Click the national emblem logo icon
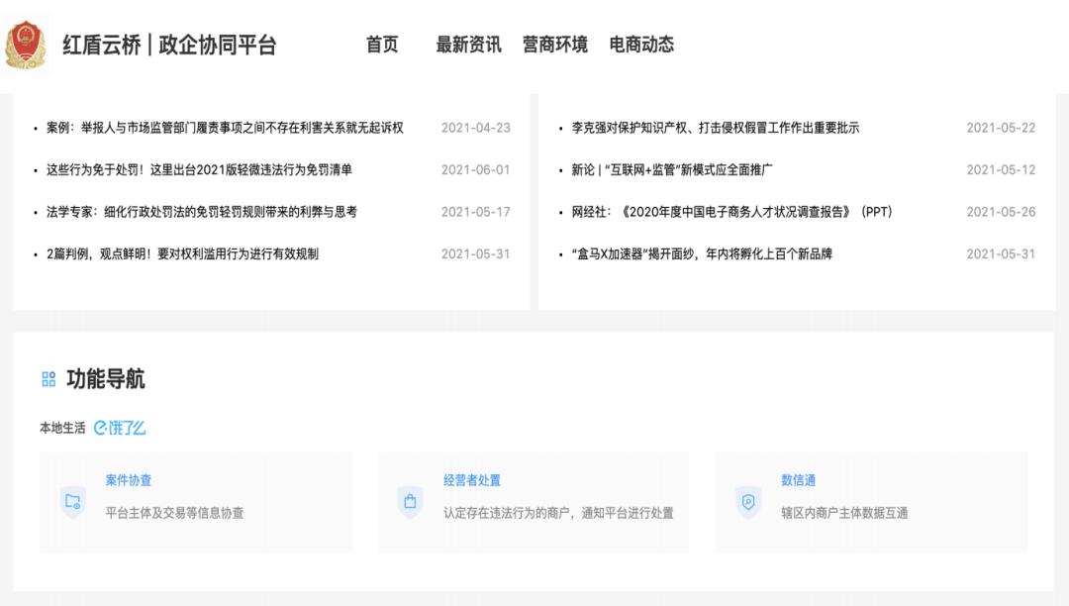This screenshot has height=606, width=1069. click(x=26, y=46)
